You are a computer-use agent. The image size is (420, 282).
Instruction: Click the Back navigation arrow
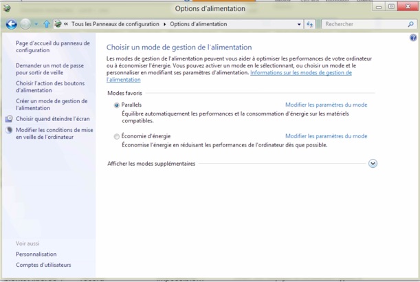coord(12,24)
